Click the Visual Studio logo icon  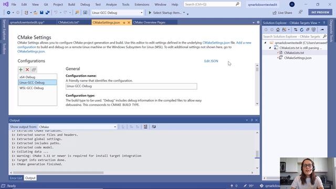coord(6,4)
